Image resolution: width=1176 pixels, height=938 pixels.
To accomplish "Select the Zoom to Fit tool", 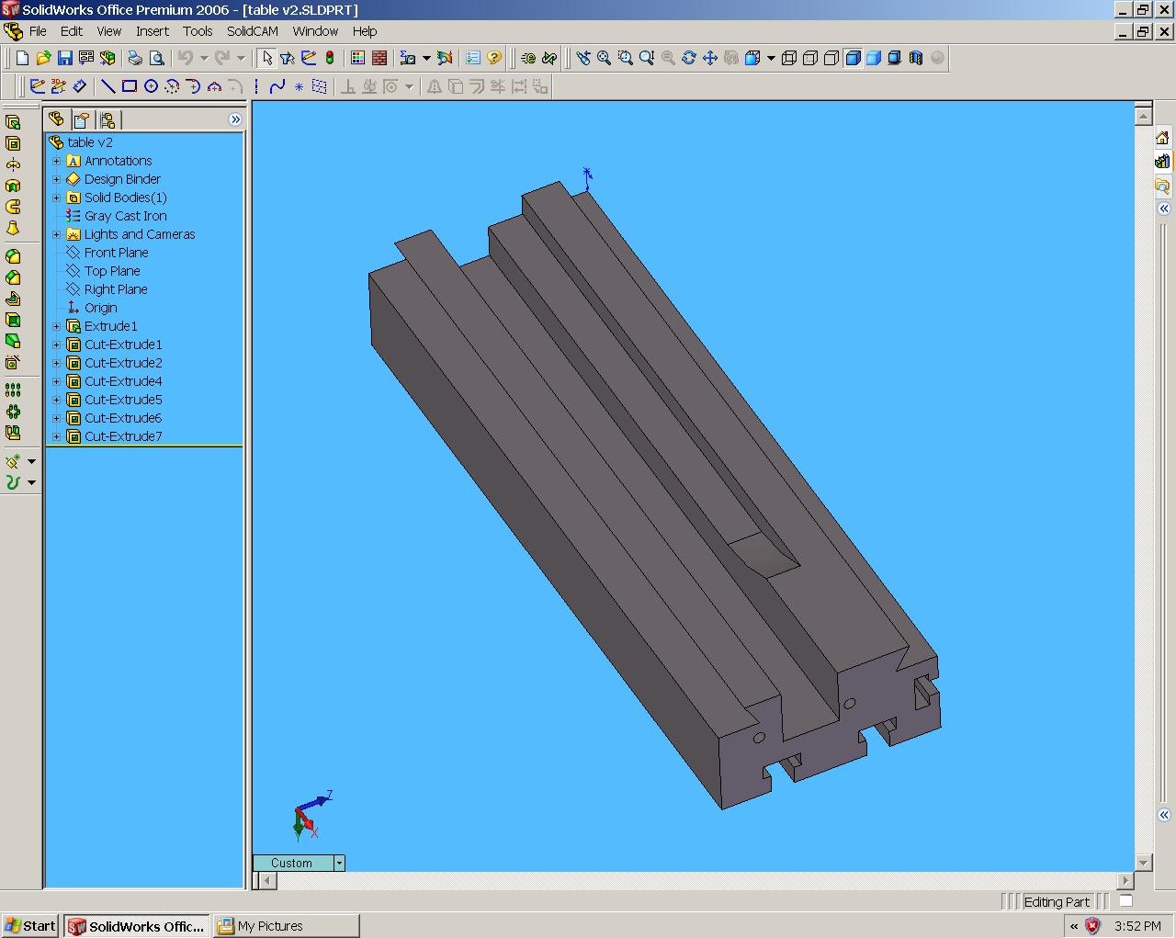I will tap(604, 58).
